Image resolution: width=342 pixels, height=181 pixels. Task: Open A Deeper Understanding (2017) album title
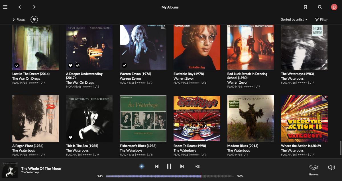[84, 76]
